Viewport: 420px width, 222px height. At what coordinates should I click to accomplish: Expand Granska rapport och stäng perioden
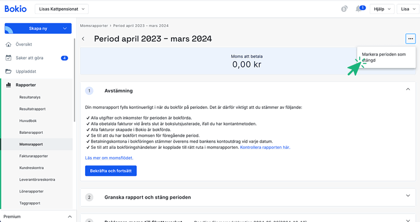(408, 197)
